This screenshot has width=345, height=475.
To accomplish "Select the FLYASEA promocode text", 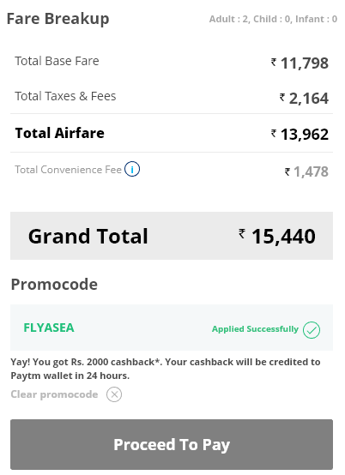I will click(49, 328).
